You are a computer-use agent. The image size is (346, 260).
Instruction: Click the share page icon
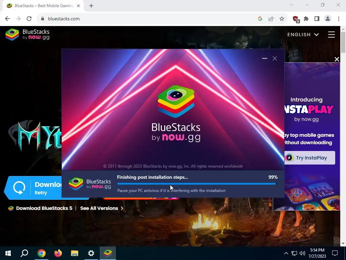[x=271, y=19]
